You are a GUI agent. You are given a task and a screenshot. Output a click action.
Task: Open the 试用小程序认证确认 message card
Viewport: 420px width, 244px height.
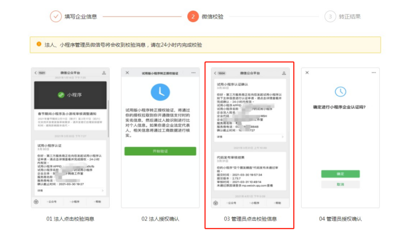(250, 110)
